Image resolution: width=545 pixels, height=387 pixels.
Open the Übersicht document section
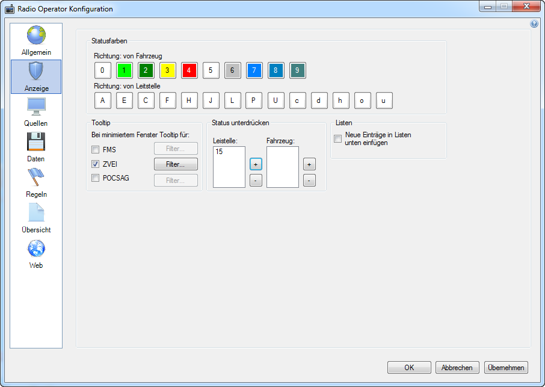coord(36,218)
